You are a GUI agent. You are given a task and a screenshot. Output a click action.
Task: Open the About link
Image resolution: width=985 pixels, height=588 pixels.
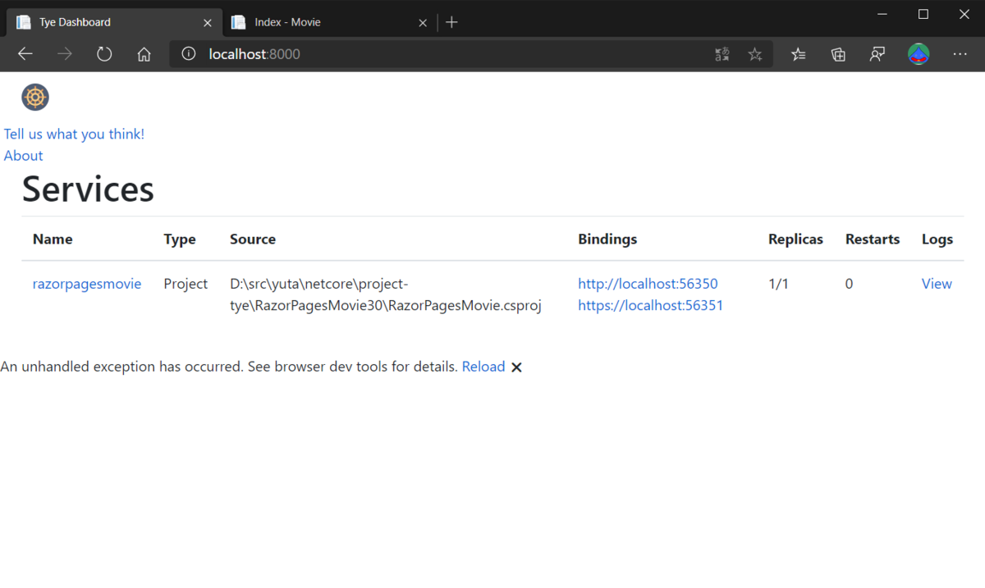coord(23,155)
